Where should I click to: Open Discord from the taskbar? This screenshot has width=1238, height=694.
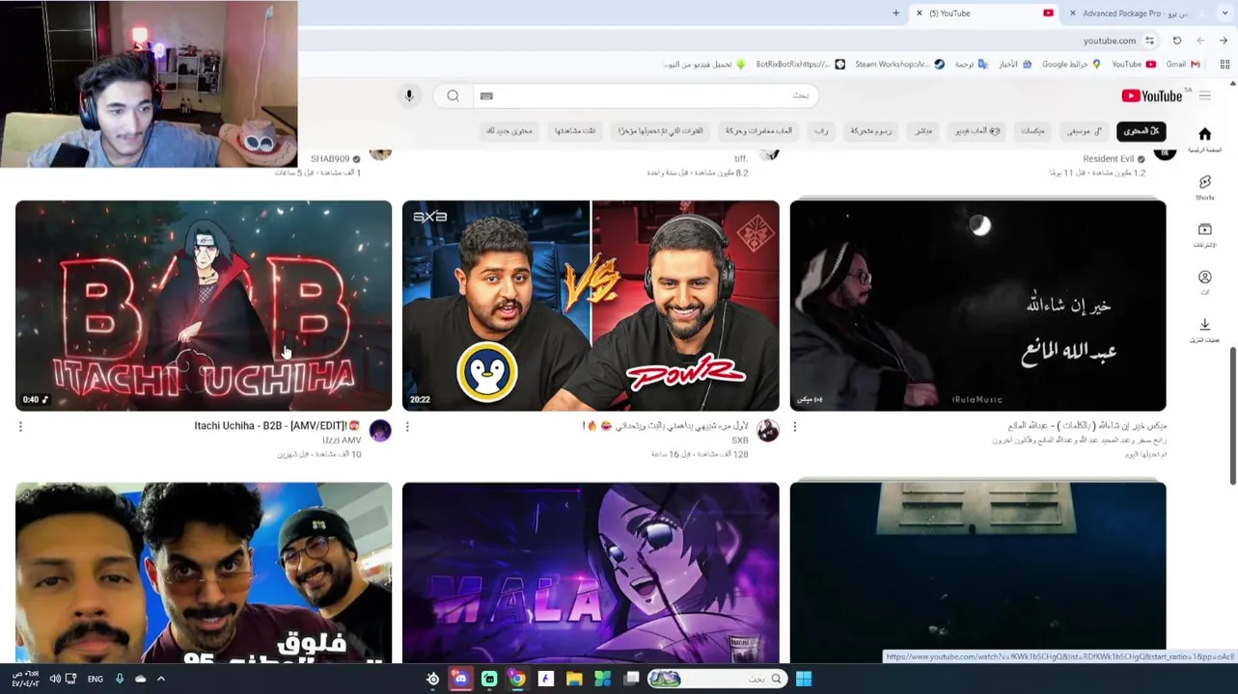tap(460, 679)
